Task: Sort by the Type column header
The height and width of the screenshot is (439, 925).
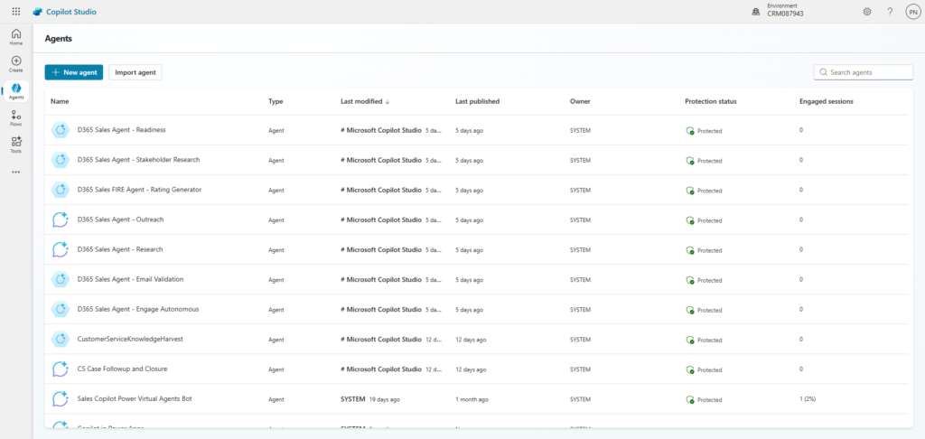Action: [276, 101]
